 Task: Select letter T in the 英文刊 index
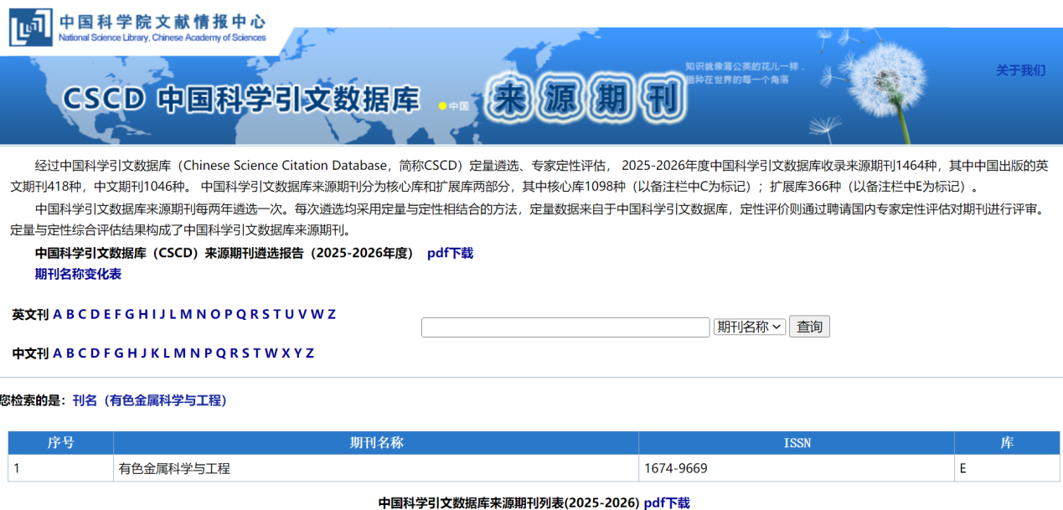[x=277, y=314]
